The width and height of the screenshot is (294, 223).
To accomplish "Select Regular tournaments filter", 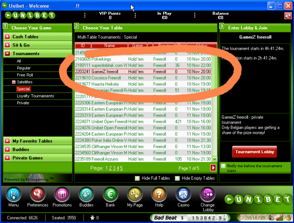I will pyautogui.click(x=24, y=68).
